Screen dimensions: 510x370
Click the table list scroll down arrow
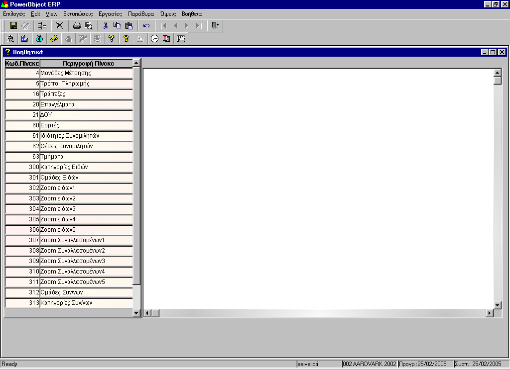136,313
